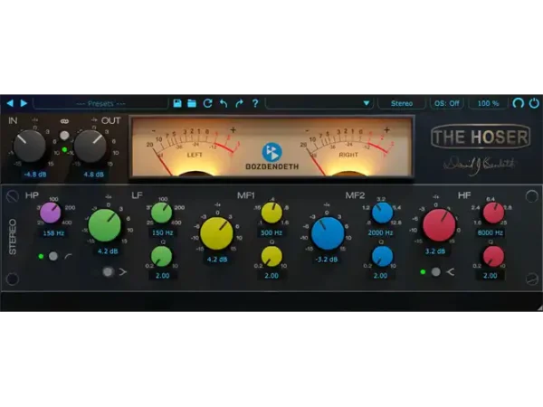Click the OUT gain knob
This screenshot has width=543, height=407.
point(90,146)
